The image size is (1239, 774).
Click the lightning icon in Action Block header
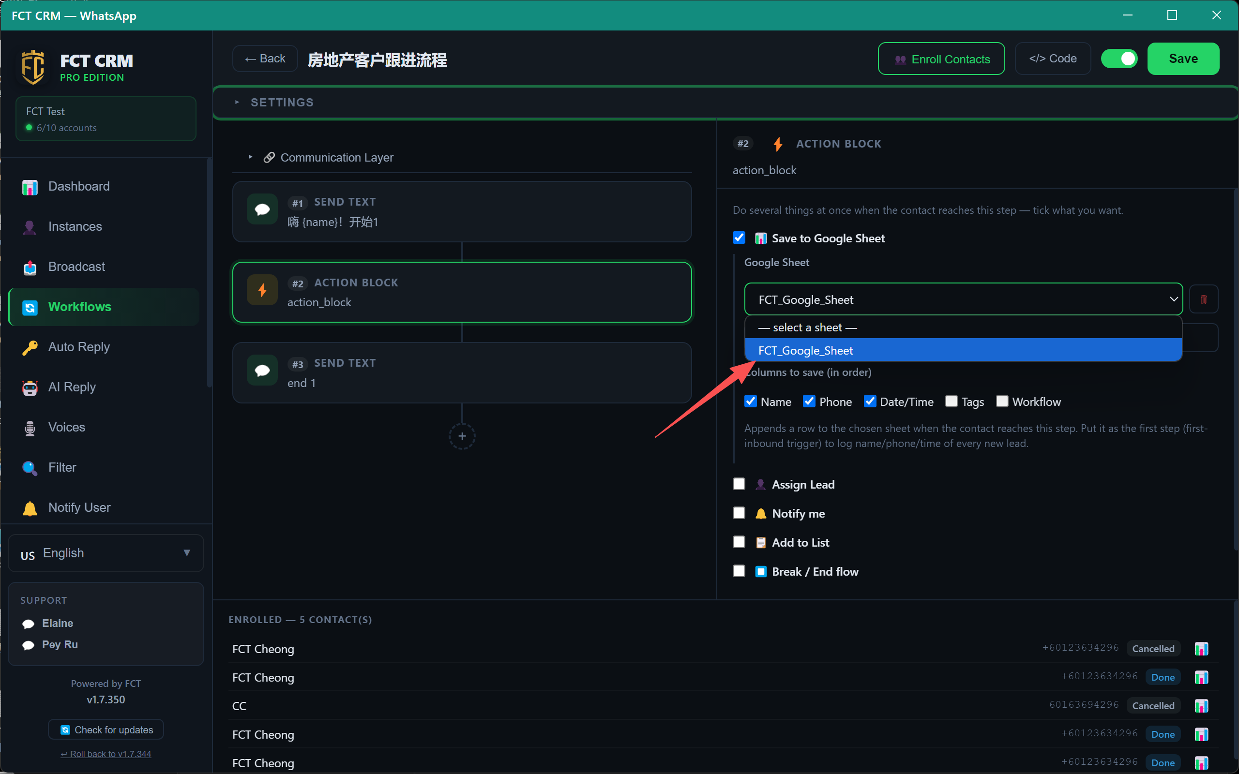[778, 144]
